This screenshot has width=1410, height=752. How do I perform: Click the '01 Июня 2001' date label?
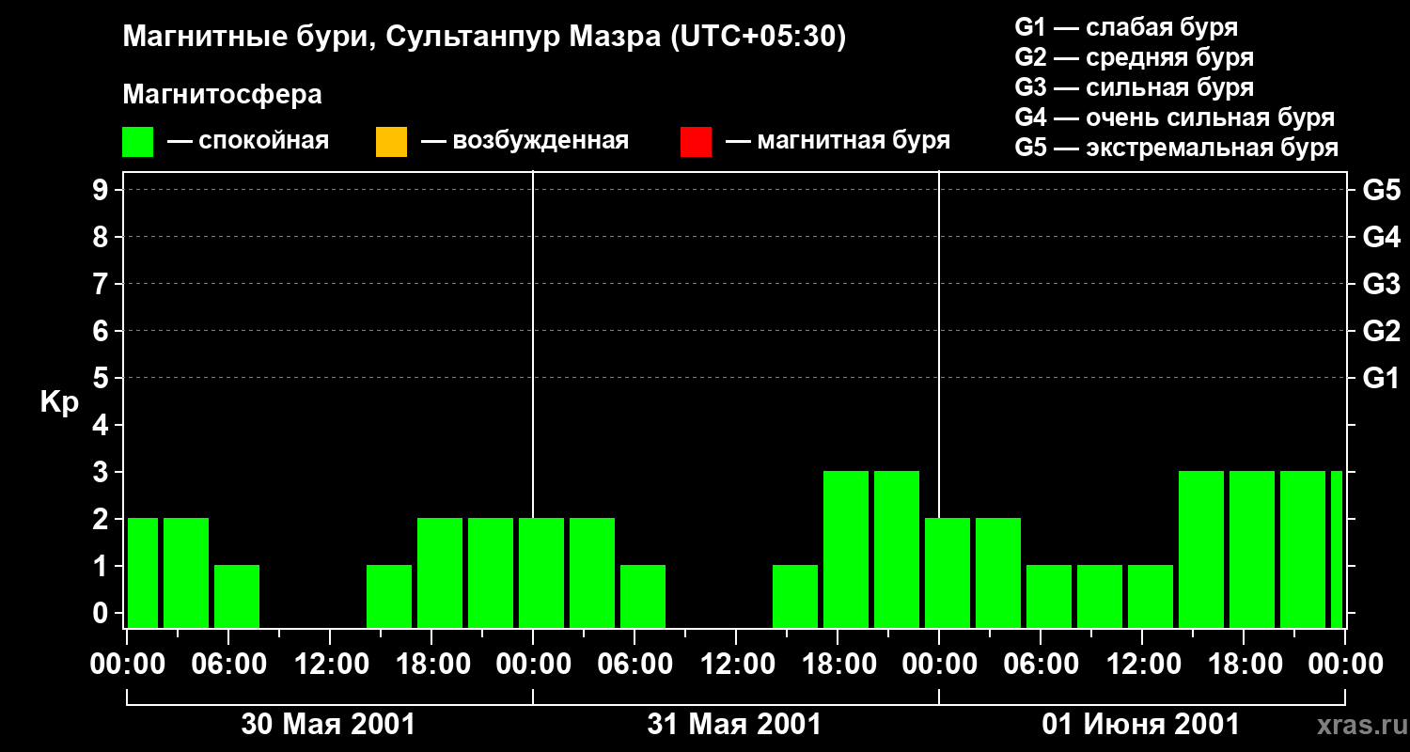pyautogui.click(x=1140, y=725)
